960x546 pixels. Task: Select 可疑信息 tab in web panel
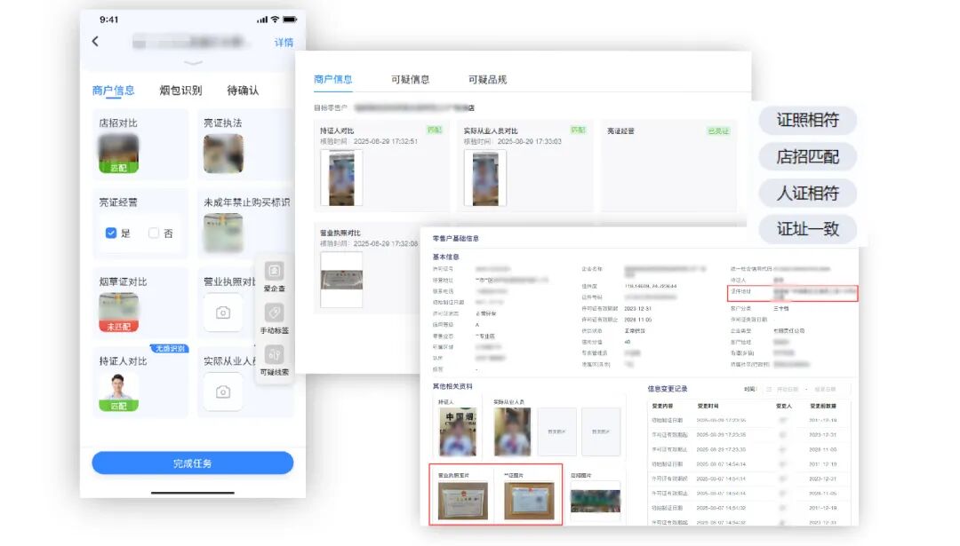[410, 80]
